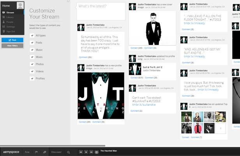Viewport: 240px width, 156px height.
Task: Skip to the previous track in the player
Action: tap(81, 152)
